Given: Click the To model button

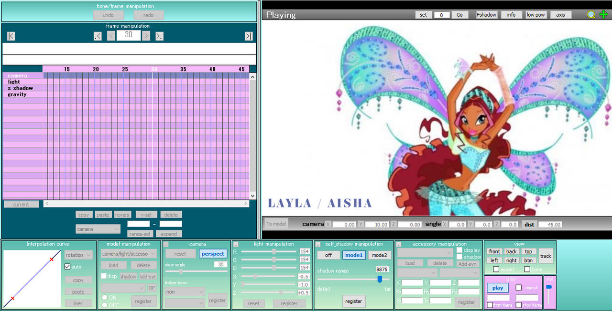Looking at the screenshot, I should (276, 224).
